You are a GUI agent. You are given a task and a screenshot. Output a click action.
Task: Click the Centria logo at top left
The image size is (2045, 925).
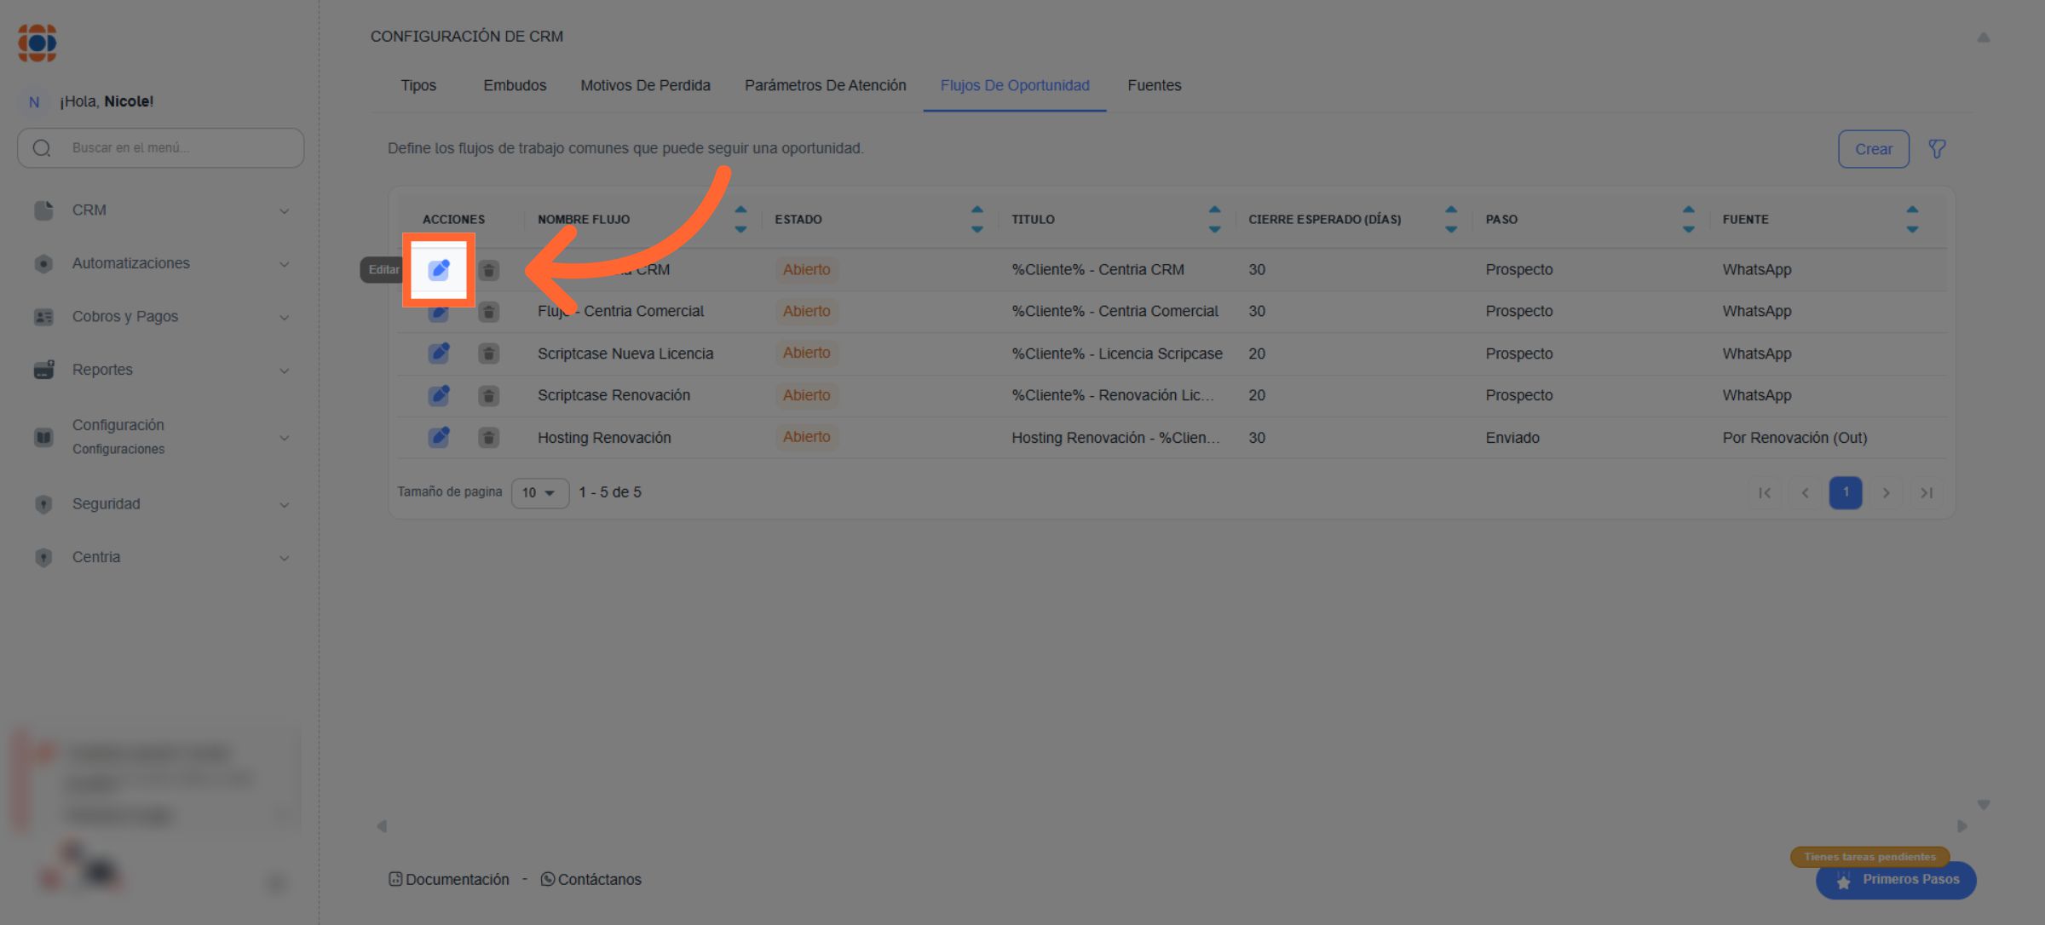pos(37,43)
